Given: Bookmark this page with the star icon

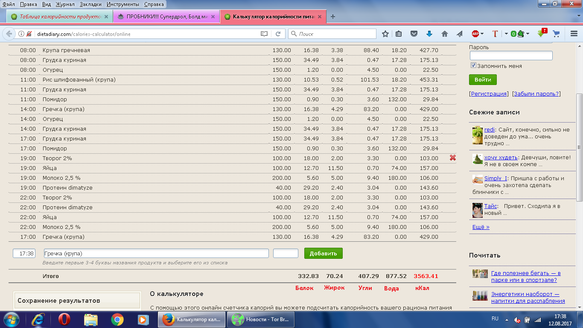Looking at the screenshot, I should (x=385, y=34).
